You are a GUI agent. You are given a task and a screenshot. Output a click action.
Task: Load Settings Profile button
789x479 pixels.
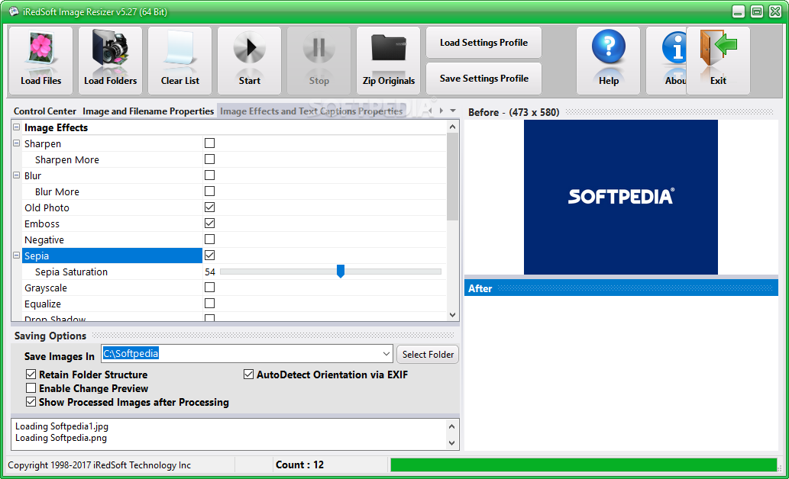[x=483, y=43]
